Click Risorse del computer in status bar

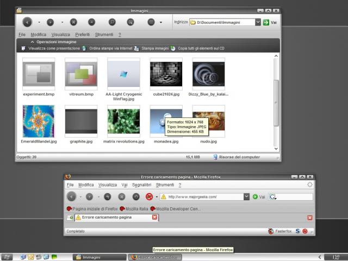pyautogui.click(x=237, y=157)
